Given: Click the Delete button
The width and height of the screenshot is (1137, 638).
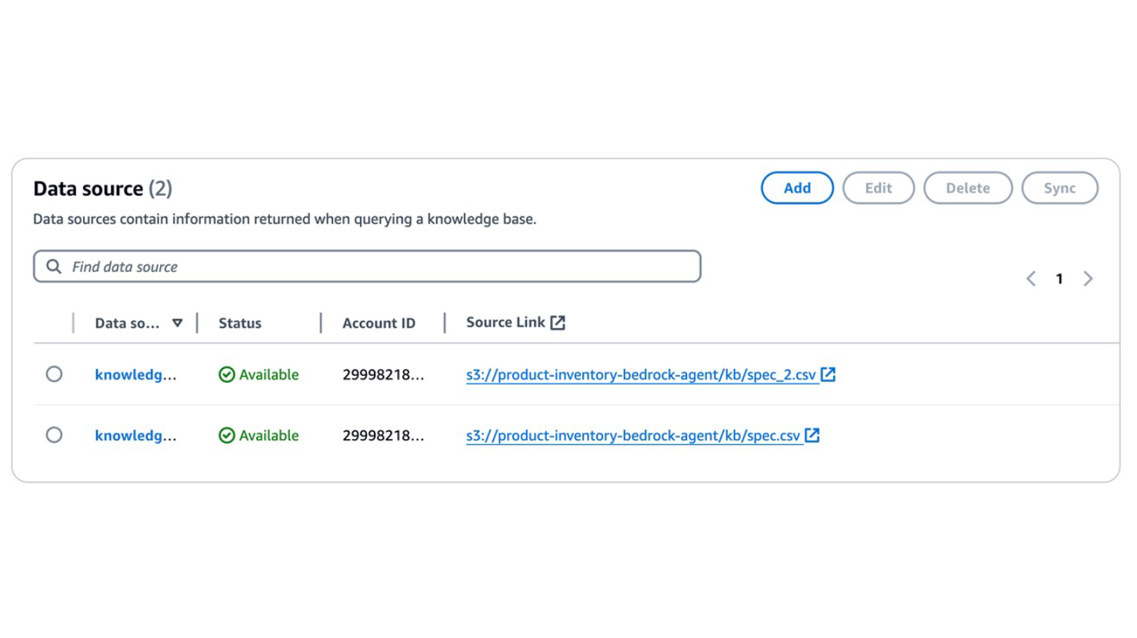Looking at the screenshot, I should click(x=967, y=188).
